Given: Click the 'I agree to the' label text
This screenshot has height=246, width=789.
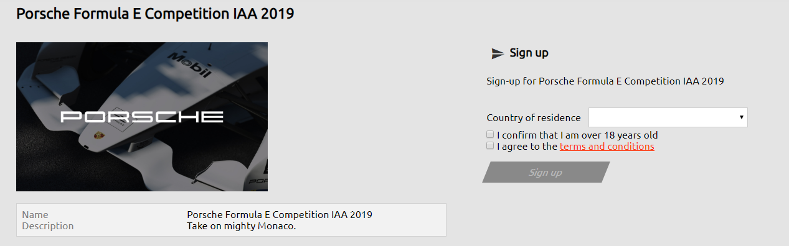Looking at the screenshot, I should [527, 147].
